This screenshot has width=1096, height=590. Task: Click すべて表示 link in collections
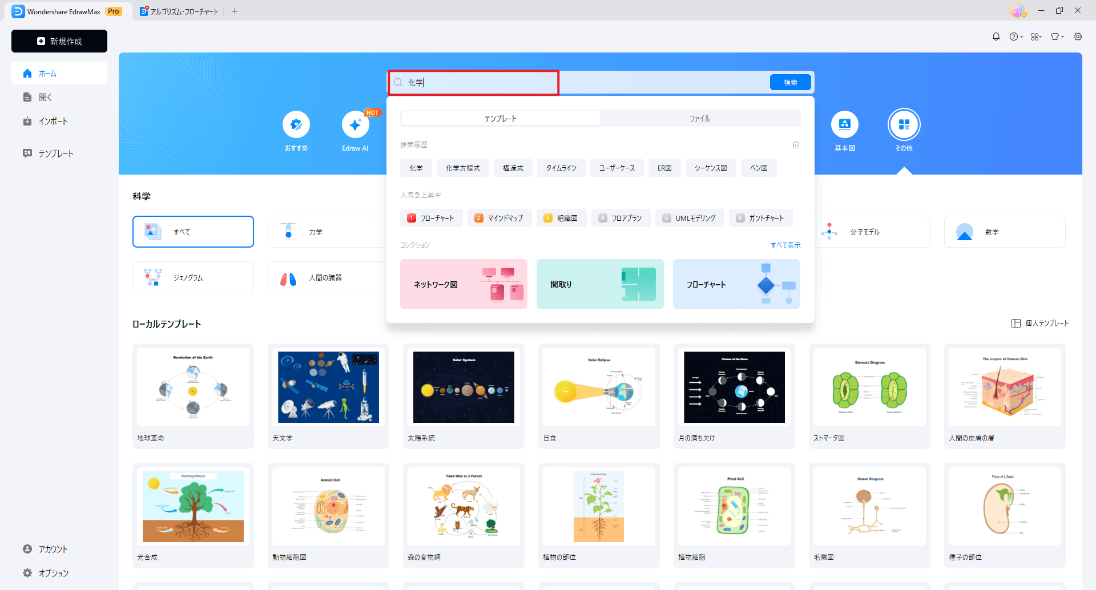pos(785,245)
